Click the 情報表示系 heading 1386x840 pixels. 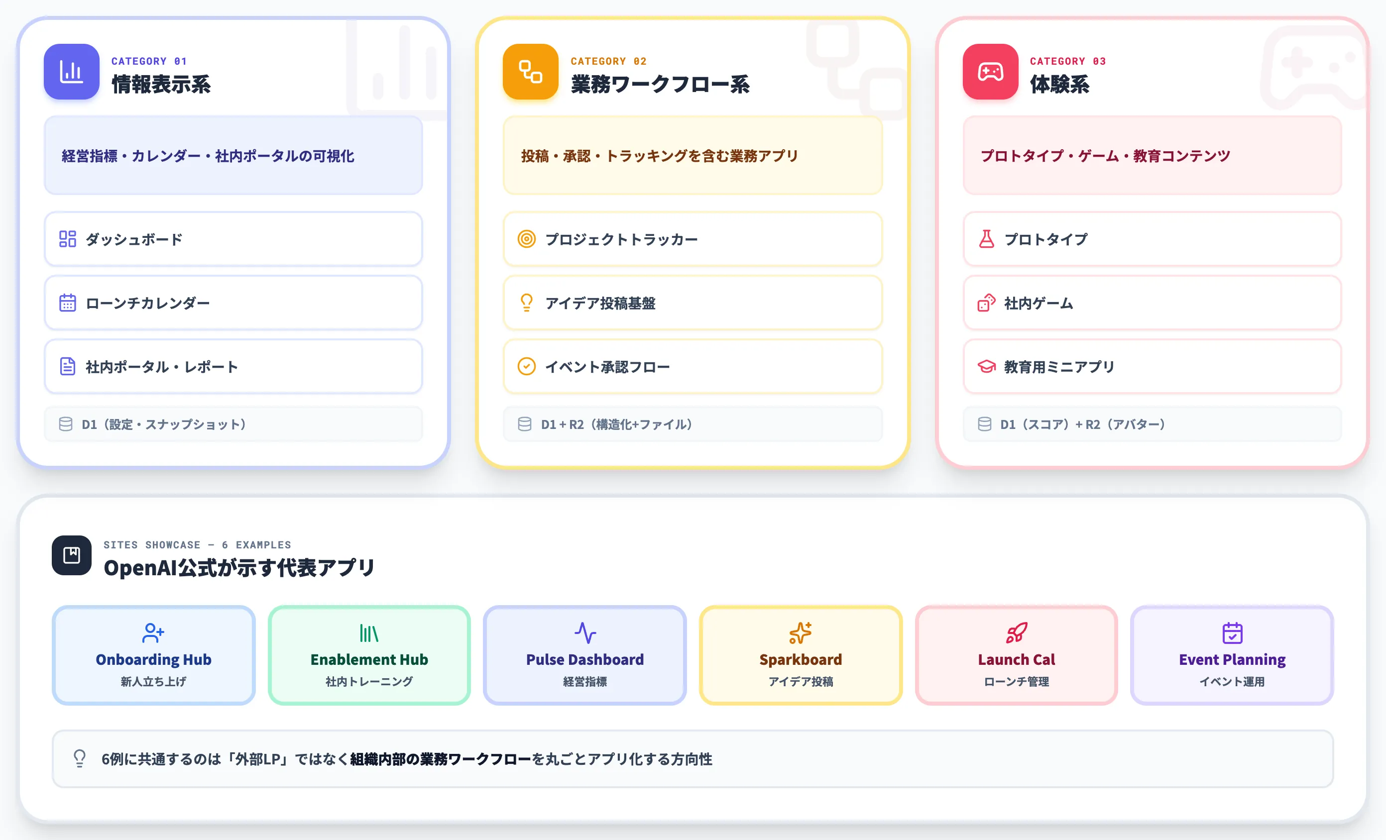pyautogui.click(x=161, y=84)
